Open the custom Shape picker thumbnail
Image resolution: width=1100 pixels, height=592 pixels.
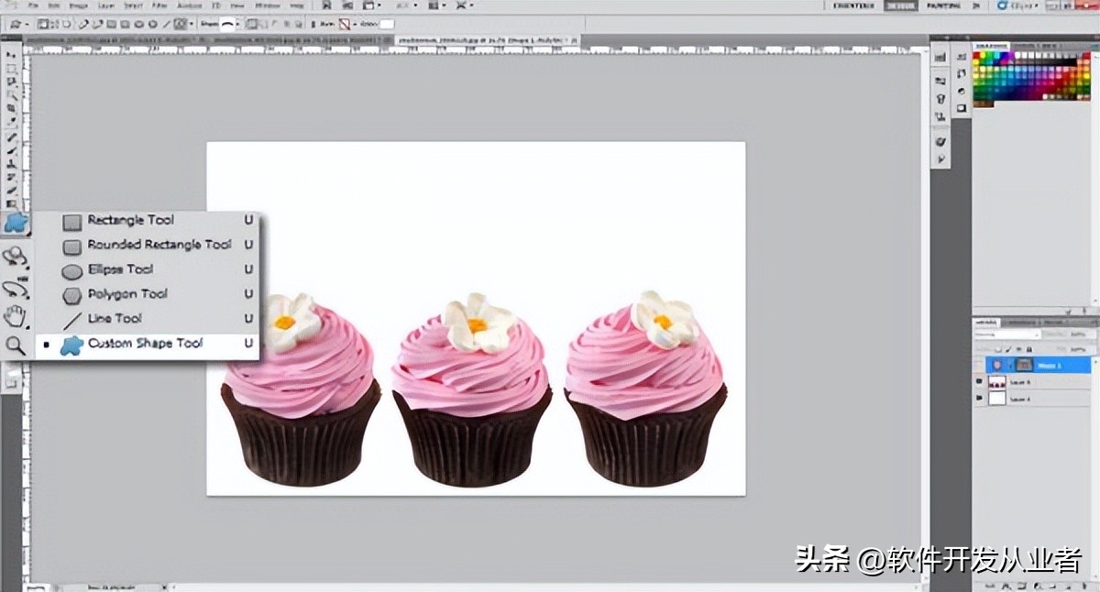(x=228, y=23)
